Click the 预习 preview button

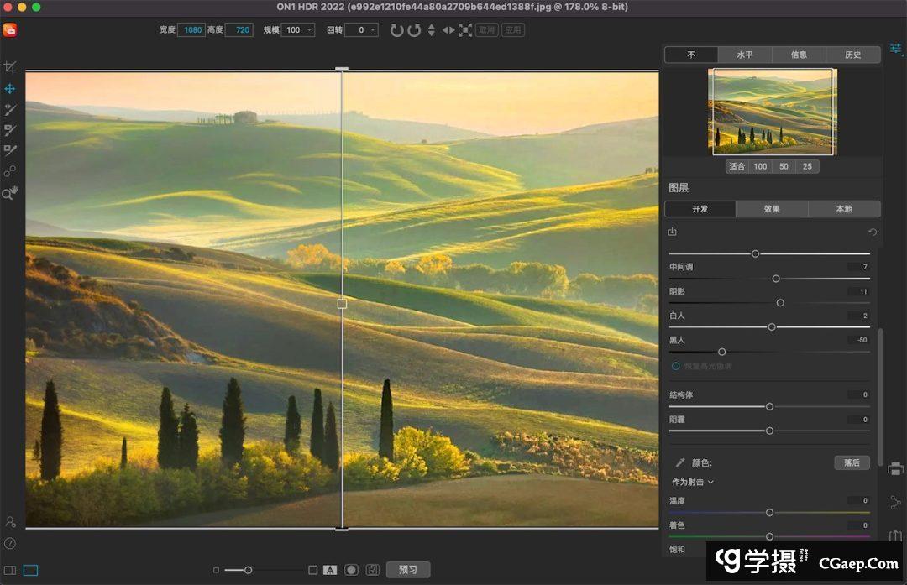[x=408, y=570]
